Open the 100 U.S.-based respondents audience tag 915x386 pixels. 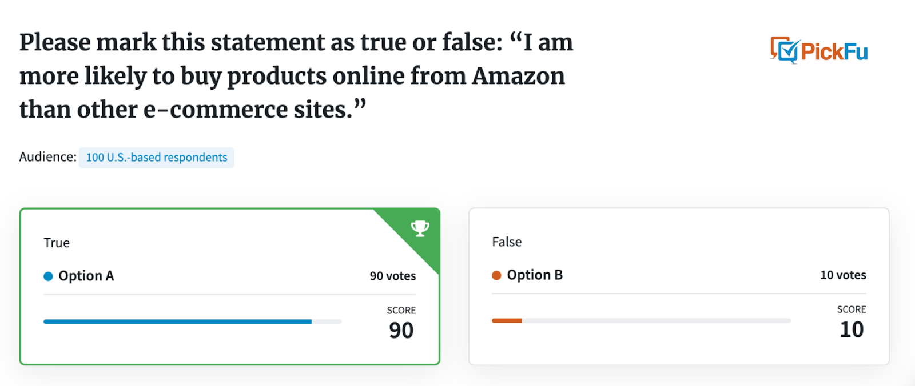click(157, 158)
